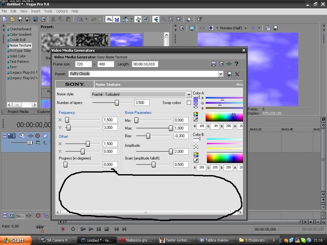This screenshot has width=327, height=245.
Task: Select Noise Texture in the generators list
Action: pyautogui.click(x=20, y=45)
